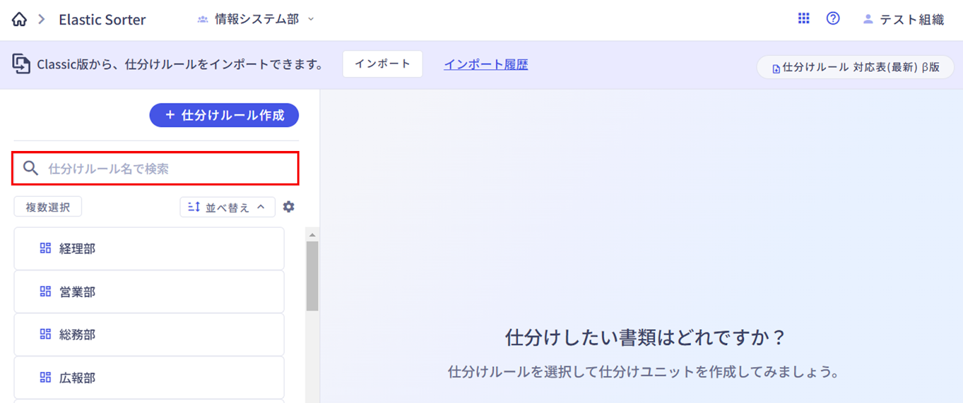Click the magnifier search icon
Image resolution: width=963 pixels, height=403 pixels.
31,168
